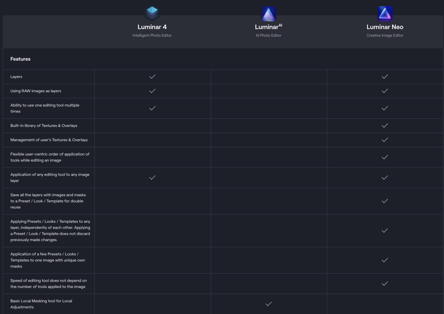Click Luminar Neo checkmark for any tool to any layer

coord(385,178)
